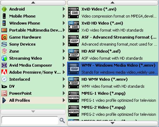Click the XviD HD Video AVI film icon

[x=74, y=27]
